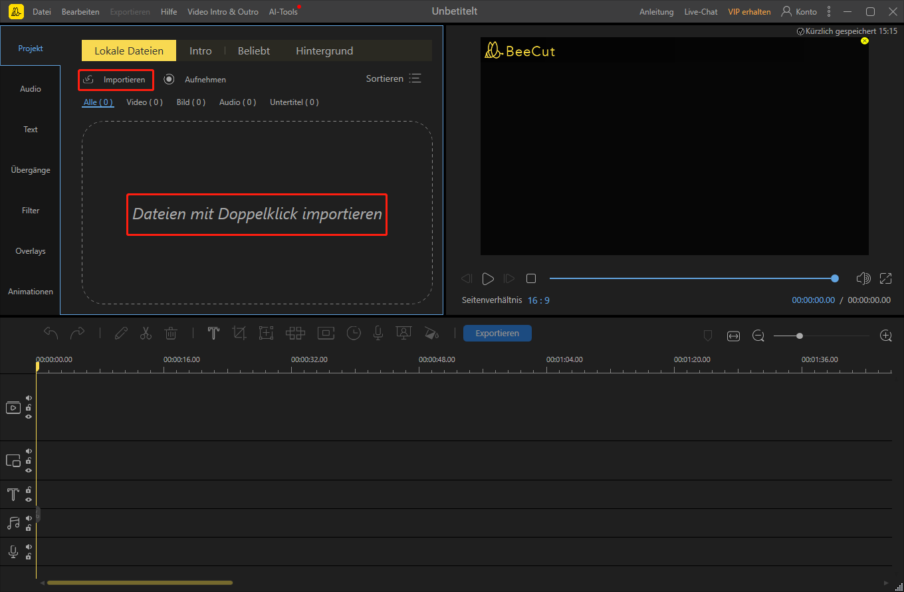Click the BeeCut logo in the title bar
904x592 pixels.
pyautogui.click(x=16, y=11)
